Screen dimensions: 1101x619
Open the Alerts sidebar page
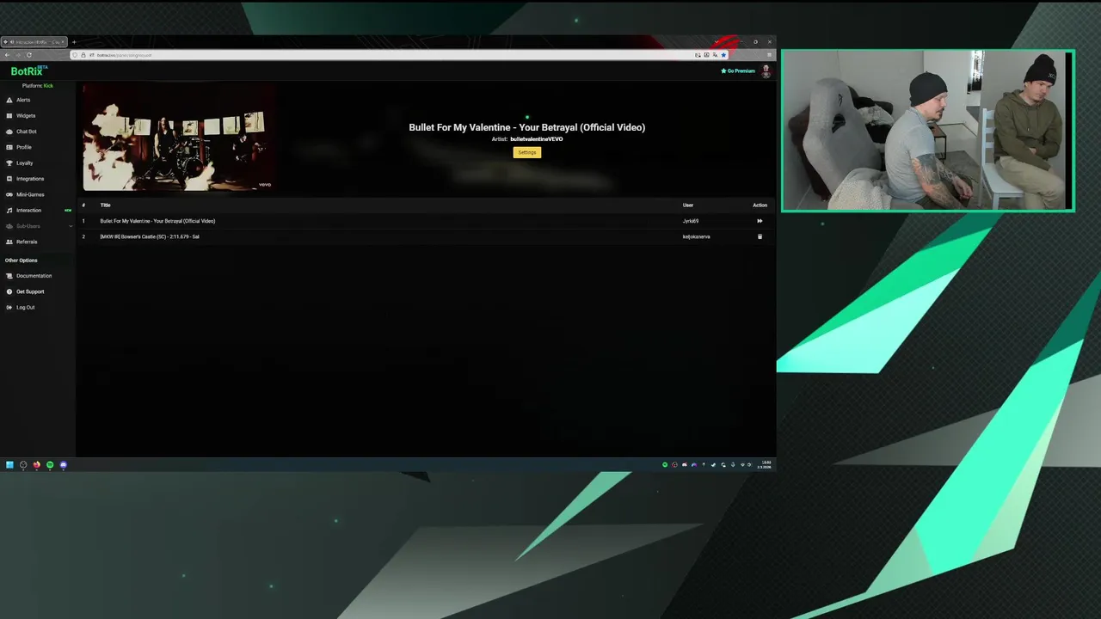pos(23,100)
